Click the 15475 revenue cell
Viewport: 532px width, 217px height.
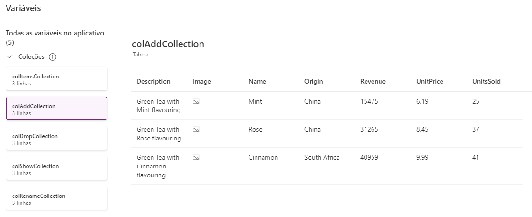click(x=369, y=101)
